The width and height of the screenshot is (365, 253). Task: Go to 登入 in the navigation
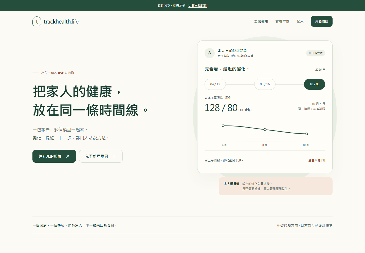tap(300, 21)
